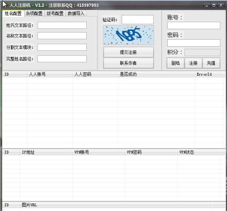The width and height of the screenshot is (227, 211).
Task: Click the IP地址 column header
Action: click(46, 152)
